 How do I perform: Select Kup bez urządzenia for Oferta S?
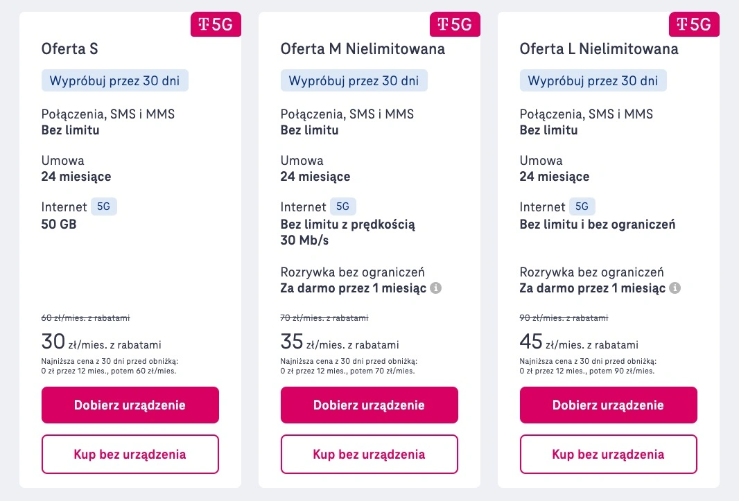point(130,455)
